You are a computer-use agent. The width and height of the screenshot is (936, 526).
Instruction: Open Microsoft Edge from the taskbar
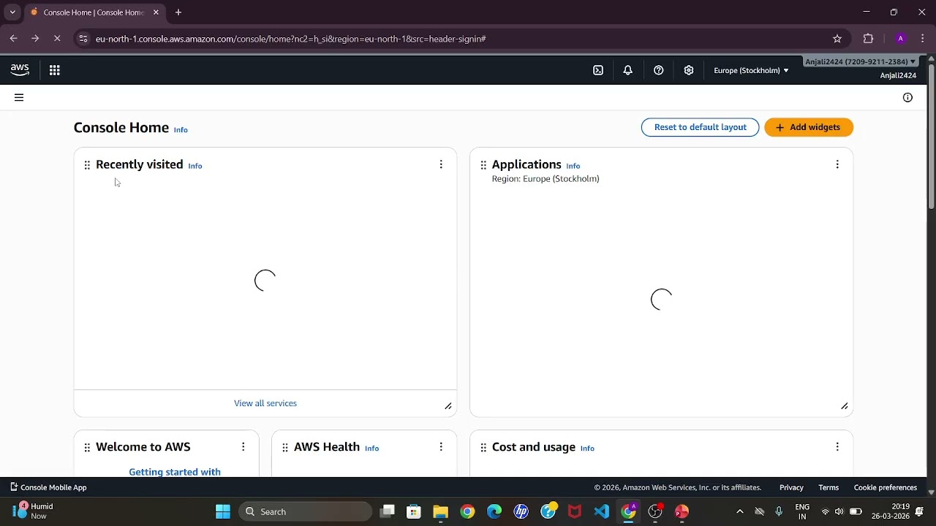(x=494, y=511)
